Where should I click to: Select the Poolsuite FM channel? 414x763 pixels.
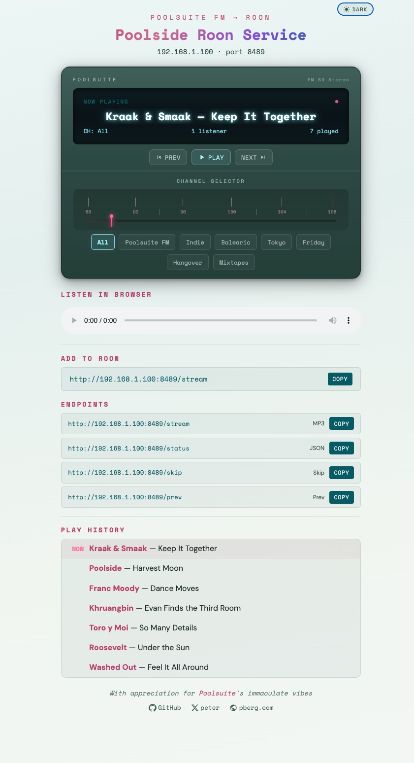click(147, 242)
